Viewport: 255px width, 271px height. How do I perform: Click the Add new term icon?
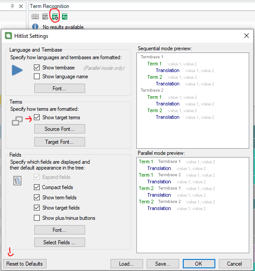click(x=45, y=16)
